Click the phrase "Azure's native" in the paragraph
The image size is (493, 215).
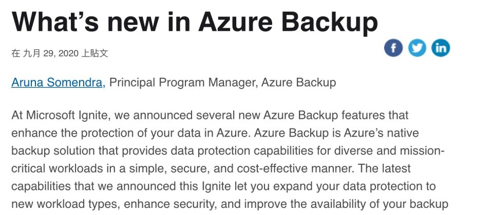coord(381,133)
